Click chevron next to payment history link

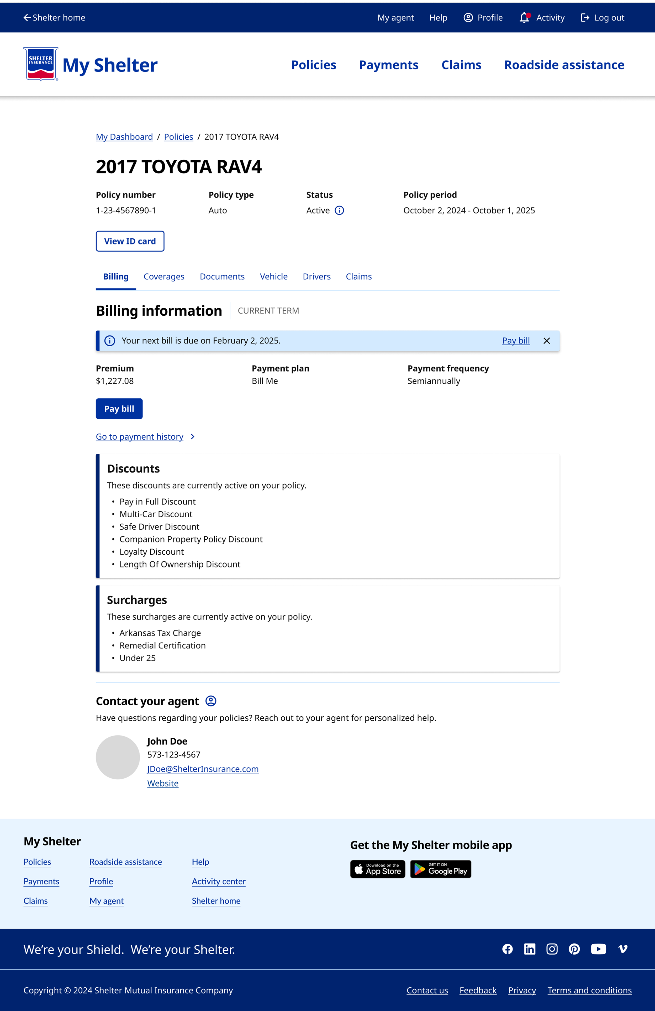point(193,437)
